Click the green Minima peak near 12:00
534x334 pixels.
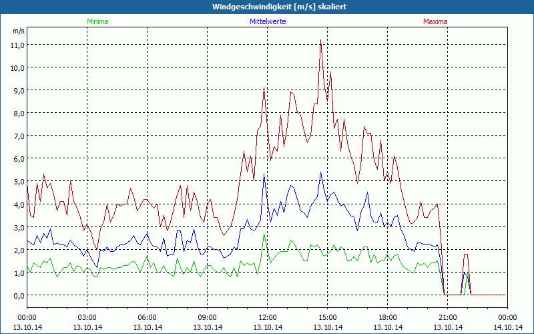pyautogui.click(x=264, y=234)
